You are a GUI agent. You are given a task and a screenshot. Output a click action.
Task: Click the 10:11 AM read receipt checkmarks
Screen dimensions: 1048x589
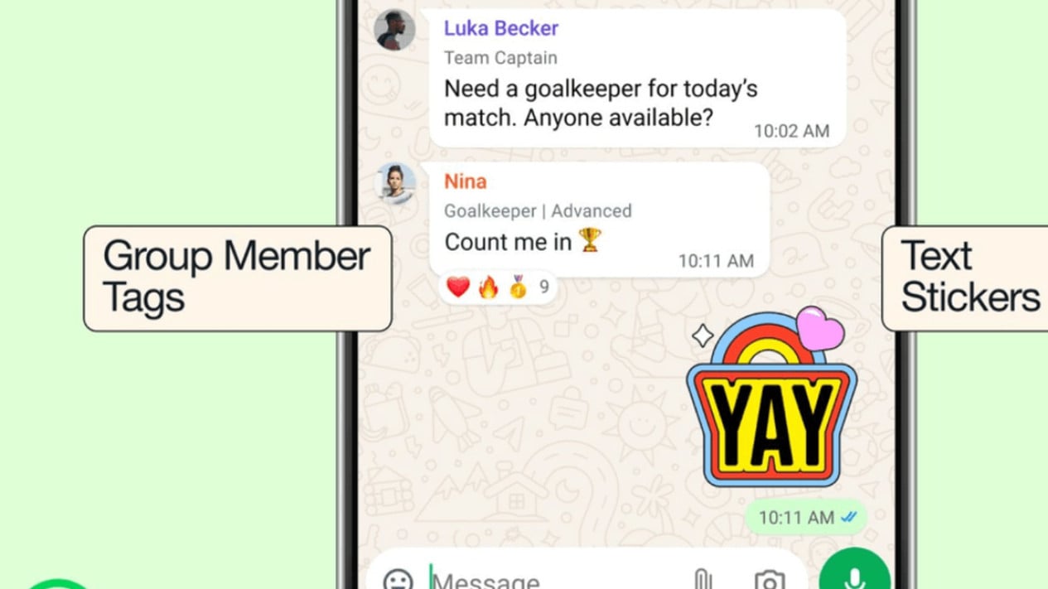pos(850,517)
